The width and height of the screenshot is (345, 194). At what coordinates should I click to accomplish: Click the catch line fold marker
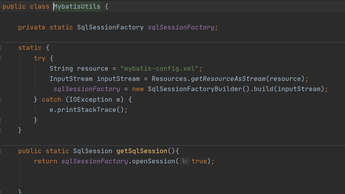1,99
